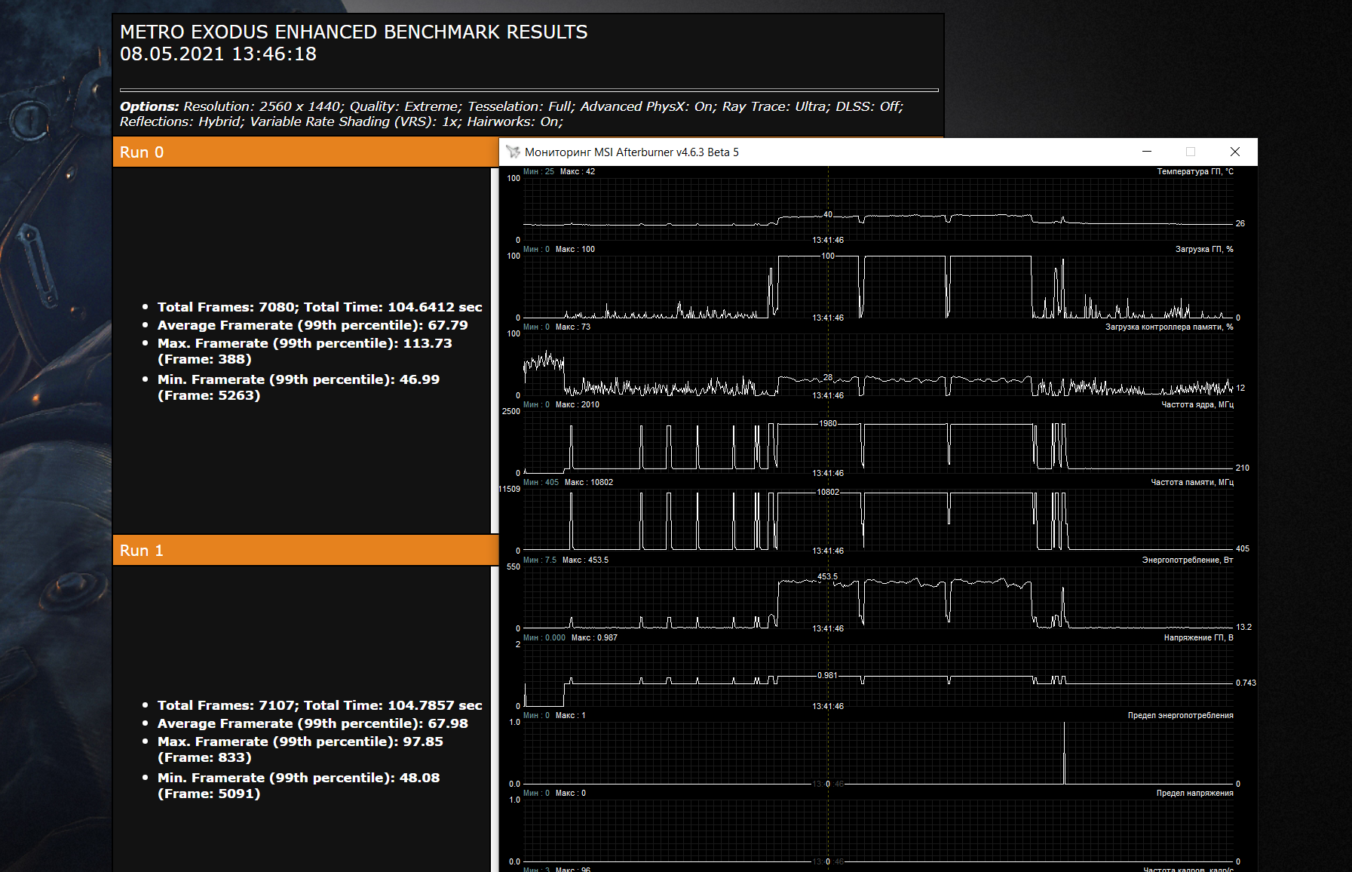Click the 'Макс : 453.5' power reading

pyautogui.click(x=585, y=560)
